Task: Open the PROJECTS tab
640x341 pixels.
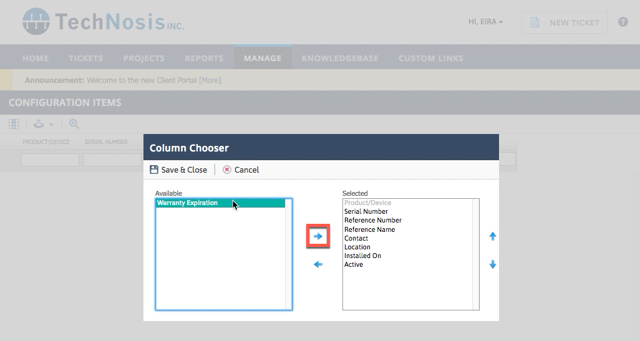Action: tap(143, 58)
